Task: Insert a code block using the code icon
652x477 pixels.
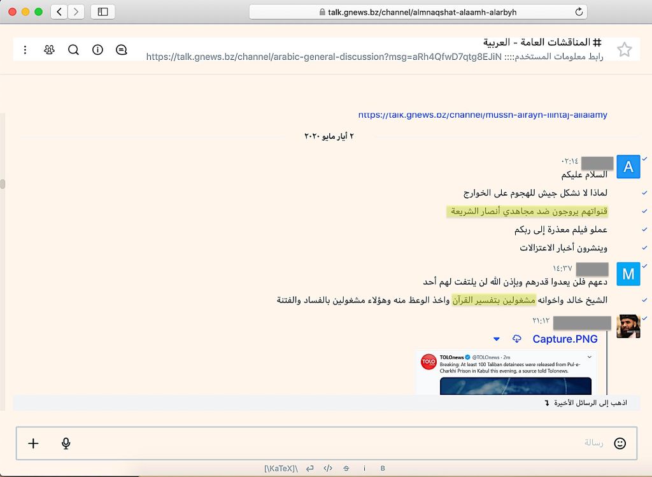Action: (x=328, y=467)
